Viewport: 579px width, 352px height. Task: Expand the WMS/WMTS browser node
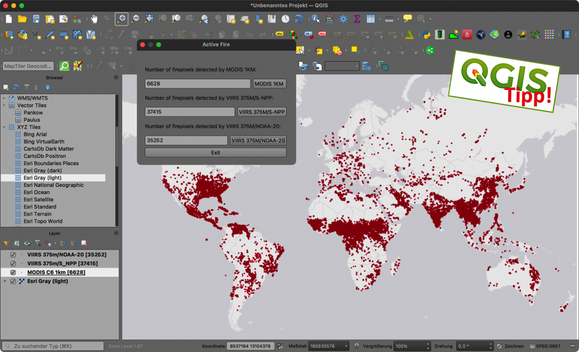[x=4, y=98]
